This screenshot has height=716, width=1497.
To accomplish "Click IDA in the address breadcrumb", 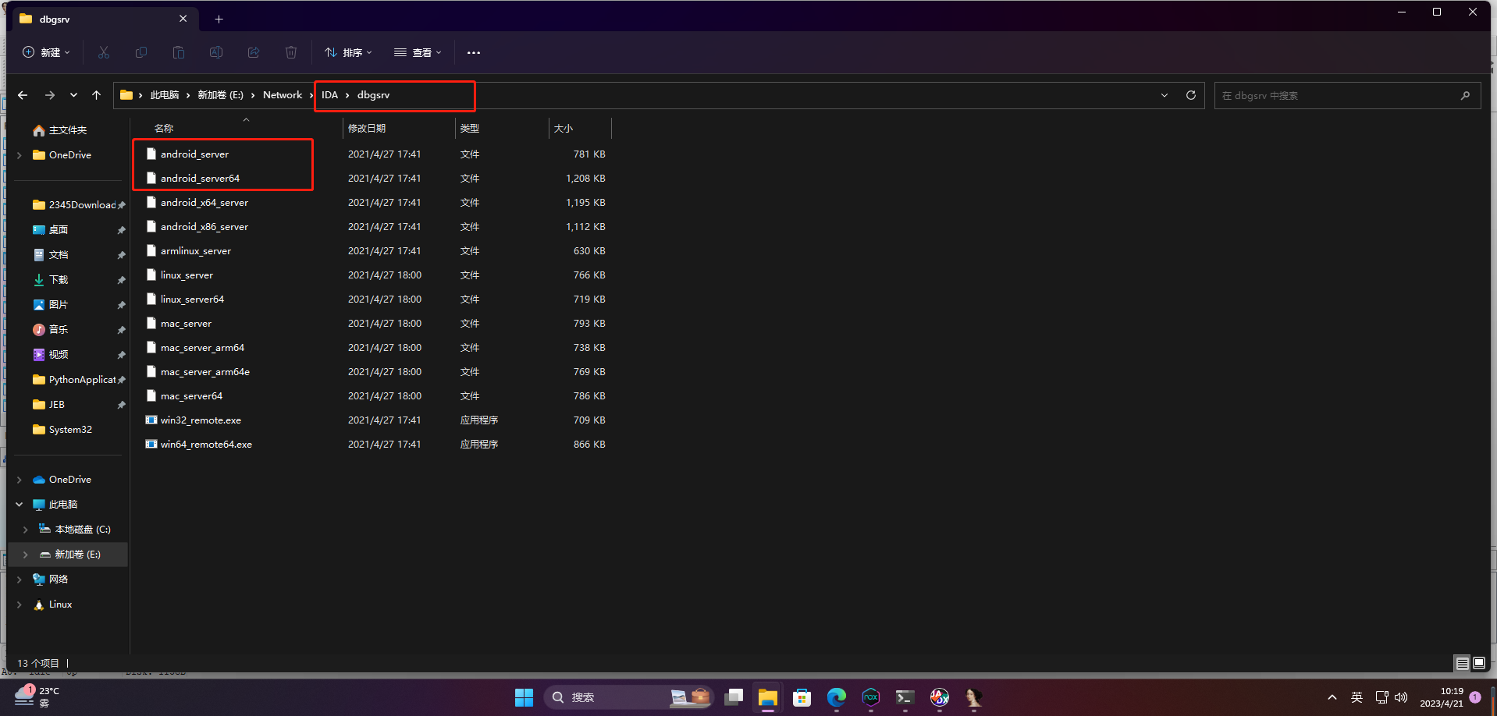I will [329, 95].
